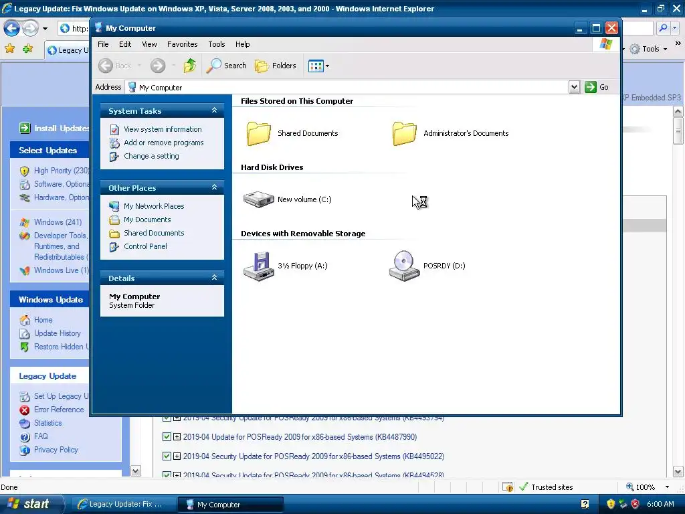Click Add to Favorites icon in IE
The height and width of the screenshot is (514, 685).
pos(28,48)
